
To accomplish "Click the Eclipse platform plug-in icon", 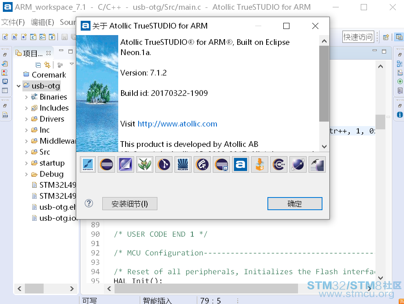I will pyautogui.click(x=106, y=164).
